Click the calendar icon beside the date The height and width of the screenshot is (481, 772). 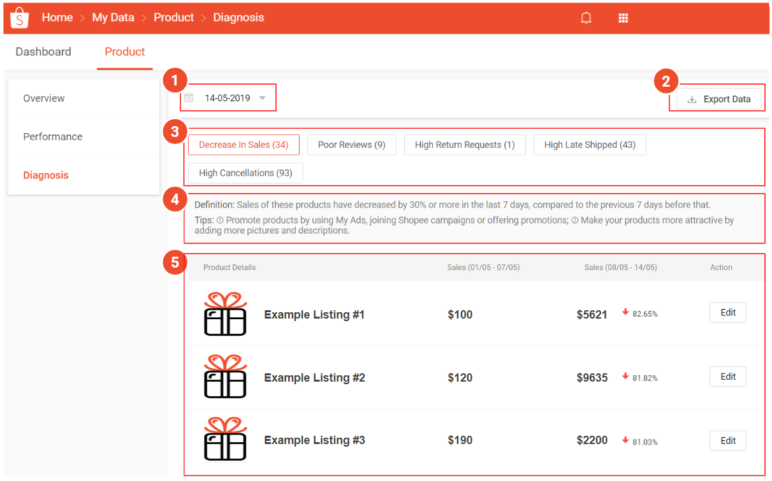click(x=189, y=98)
